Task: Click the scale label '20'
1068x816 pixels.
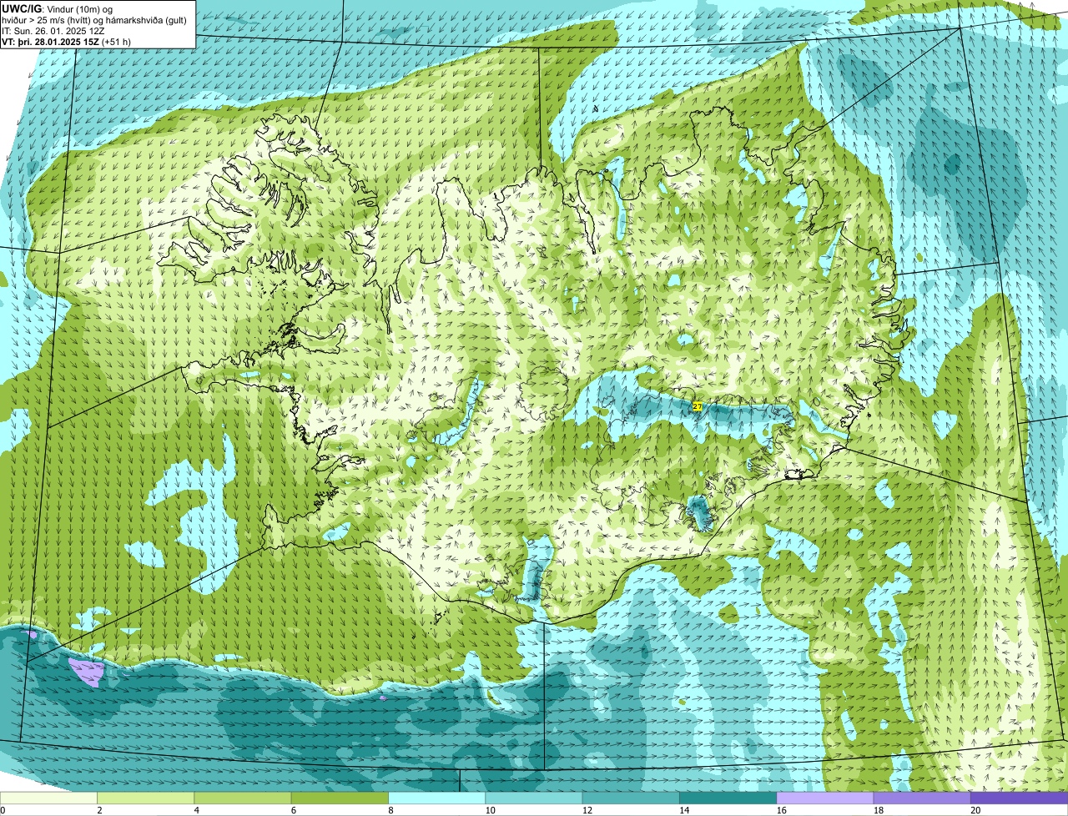Action: pos(975,810)
